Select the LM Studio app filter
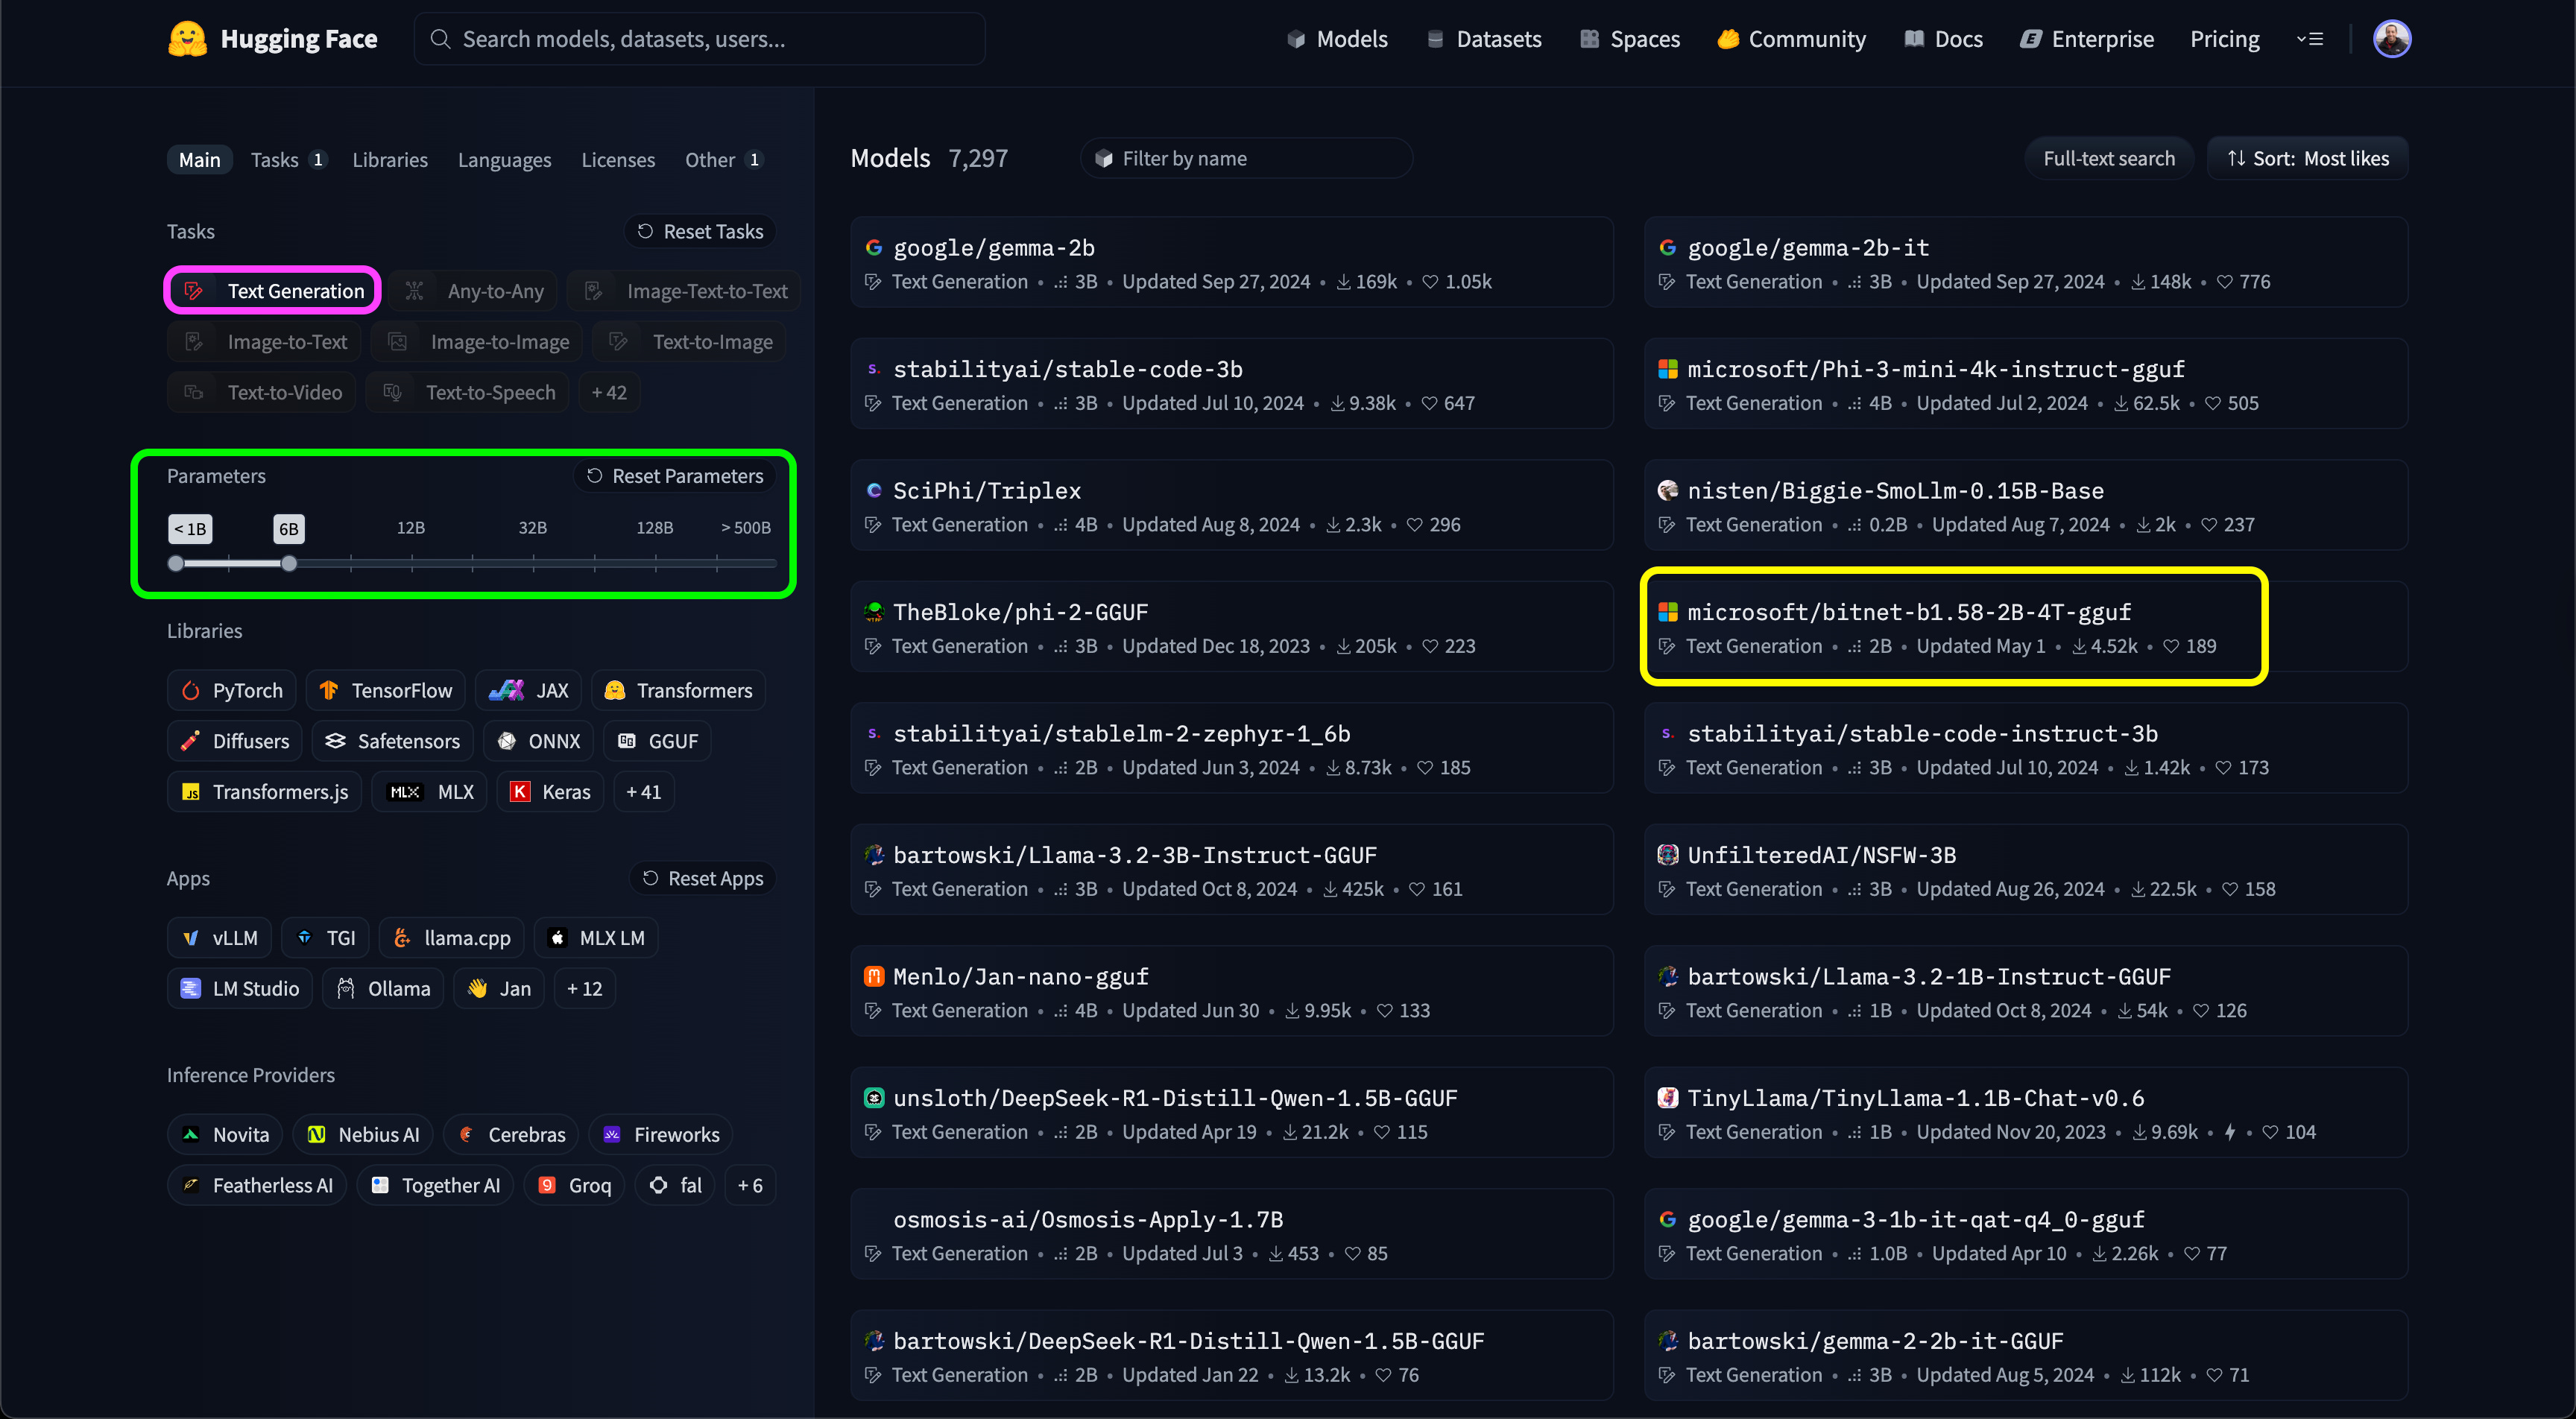Screen dimensions: 2576x1419 click(240, 988)
